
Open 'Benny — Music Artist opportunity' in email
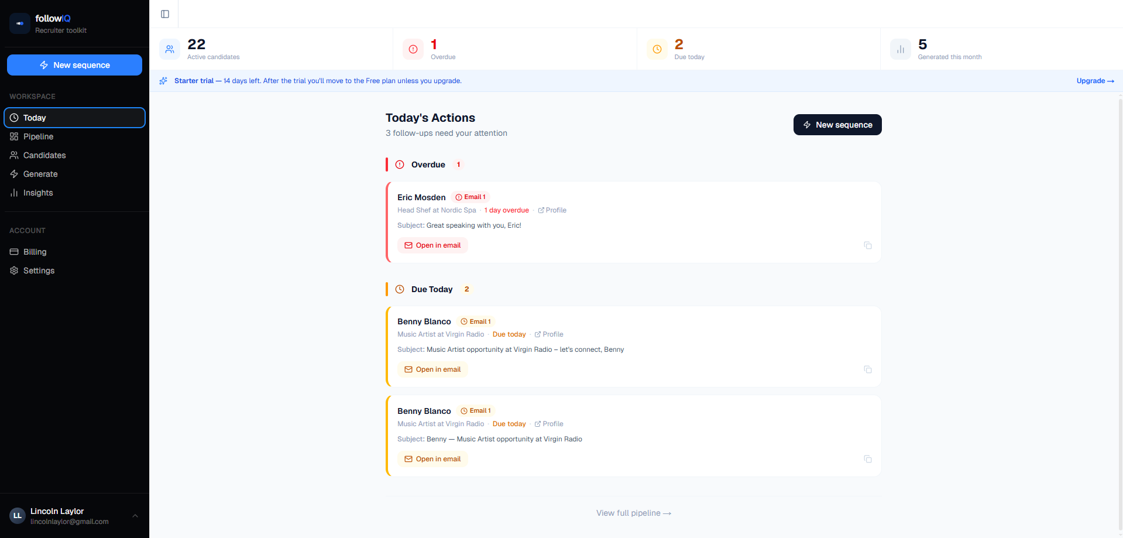coord(432,459)
